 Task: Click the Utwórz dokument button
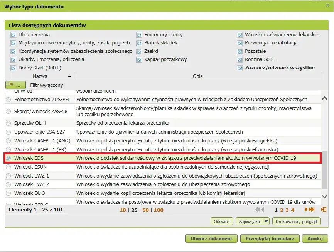pyautogui.click(x=211, y=239)
